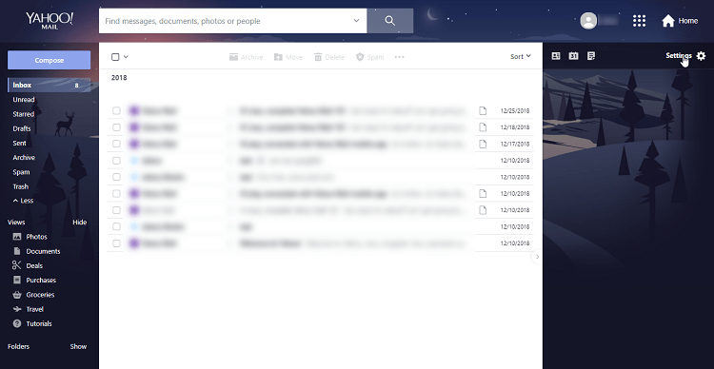Image resolution: width=714 pixels, height=369 pixels.
Task: Open the Purchases view
Action: (x=34, y=281)
